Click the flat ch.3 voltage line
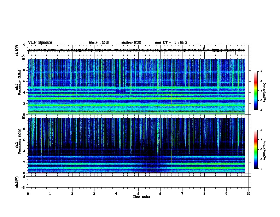Image resolution: width=280 pixels, height=217 pixels. [136, 182]
